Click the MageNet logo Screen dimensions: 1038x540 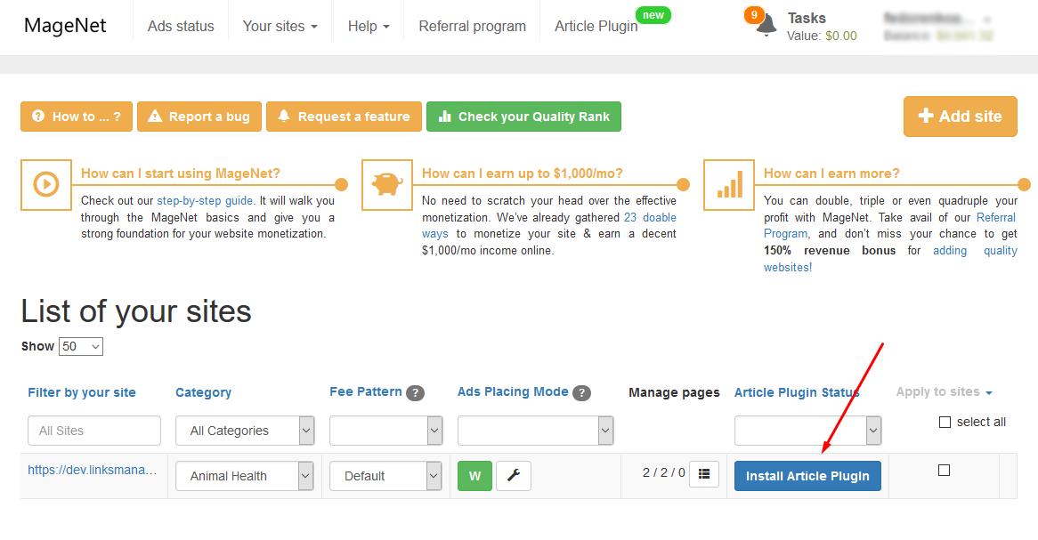tap(65, 25)
